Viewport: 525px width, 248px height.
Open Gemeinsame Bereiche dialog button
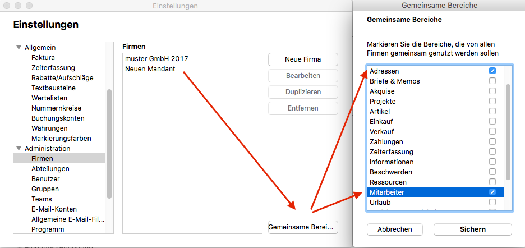click(x=303, y=227)
